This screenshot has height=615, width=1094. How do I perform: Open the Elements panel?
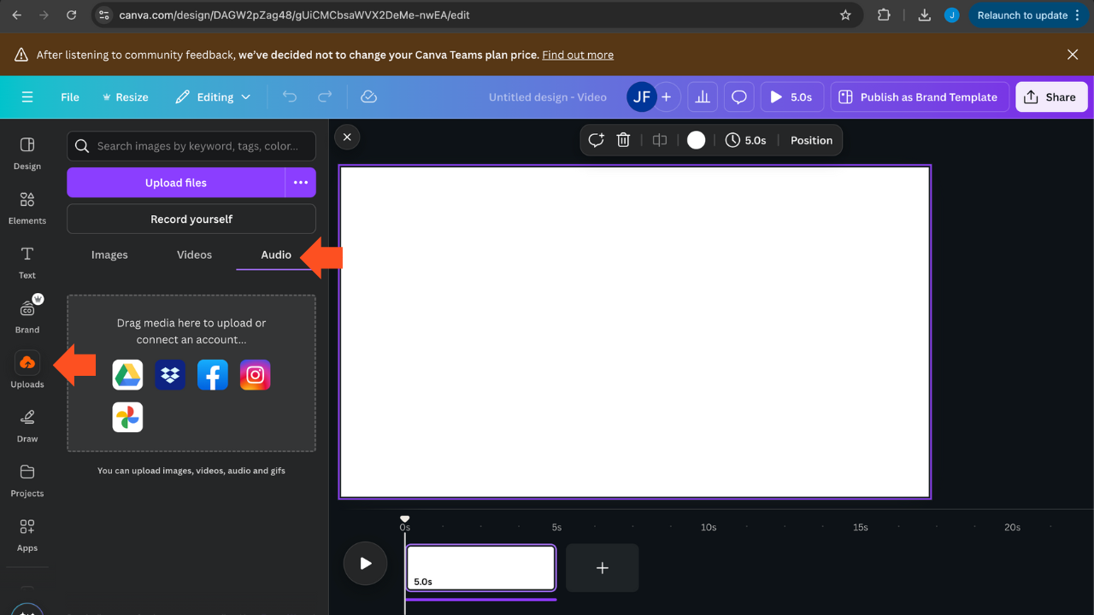point(26,208)
